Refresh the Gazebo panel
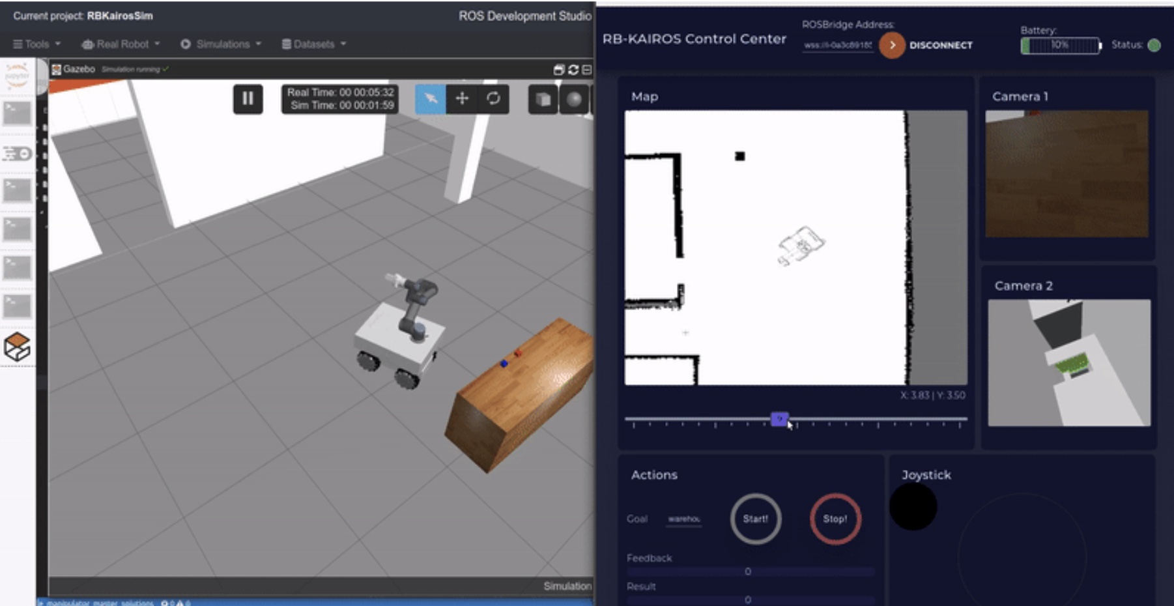 coord(573,70)
